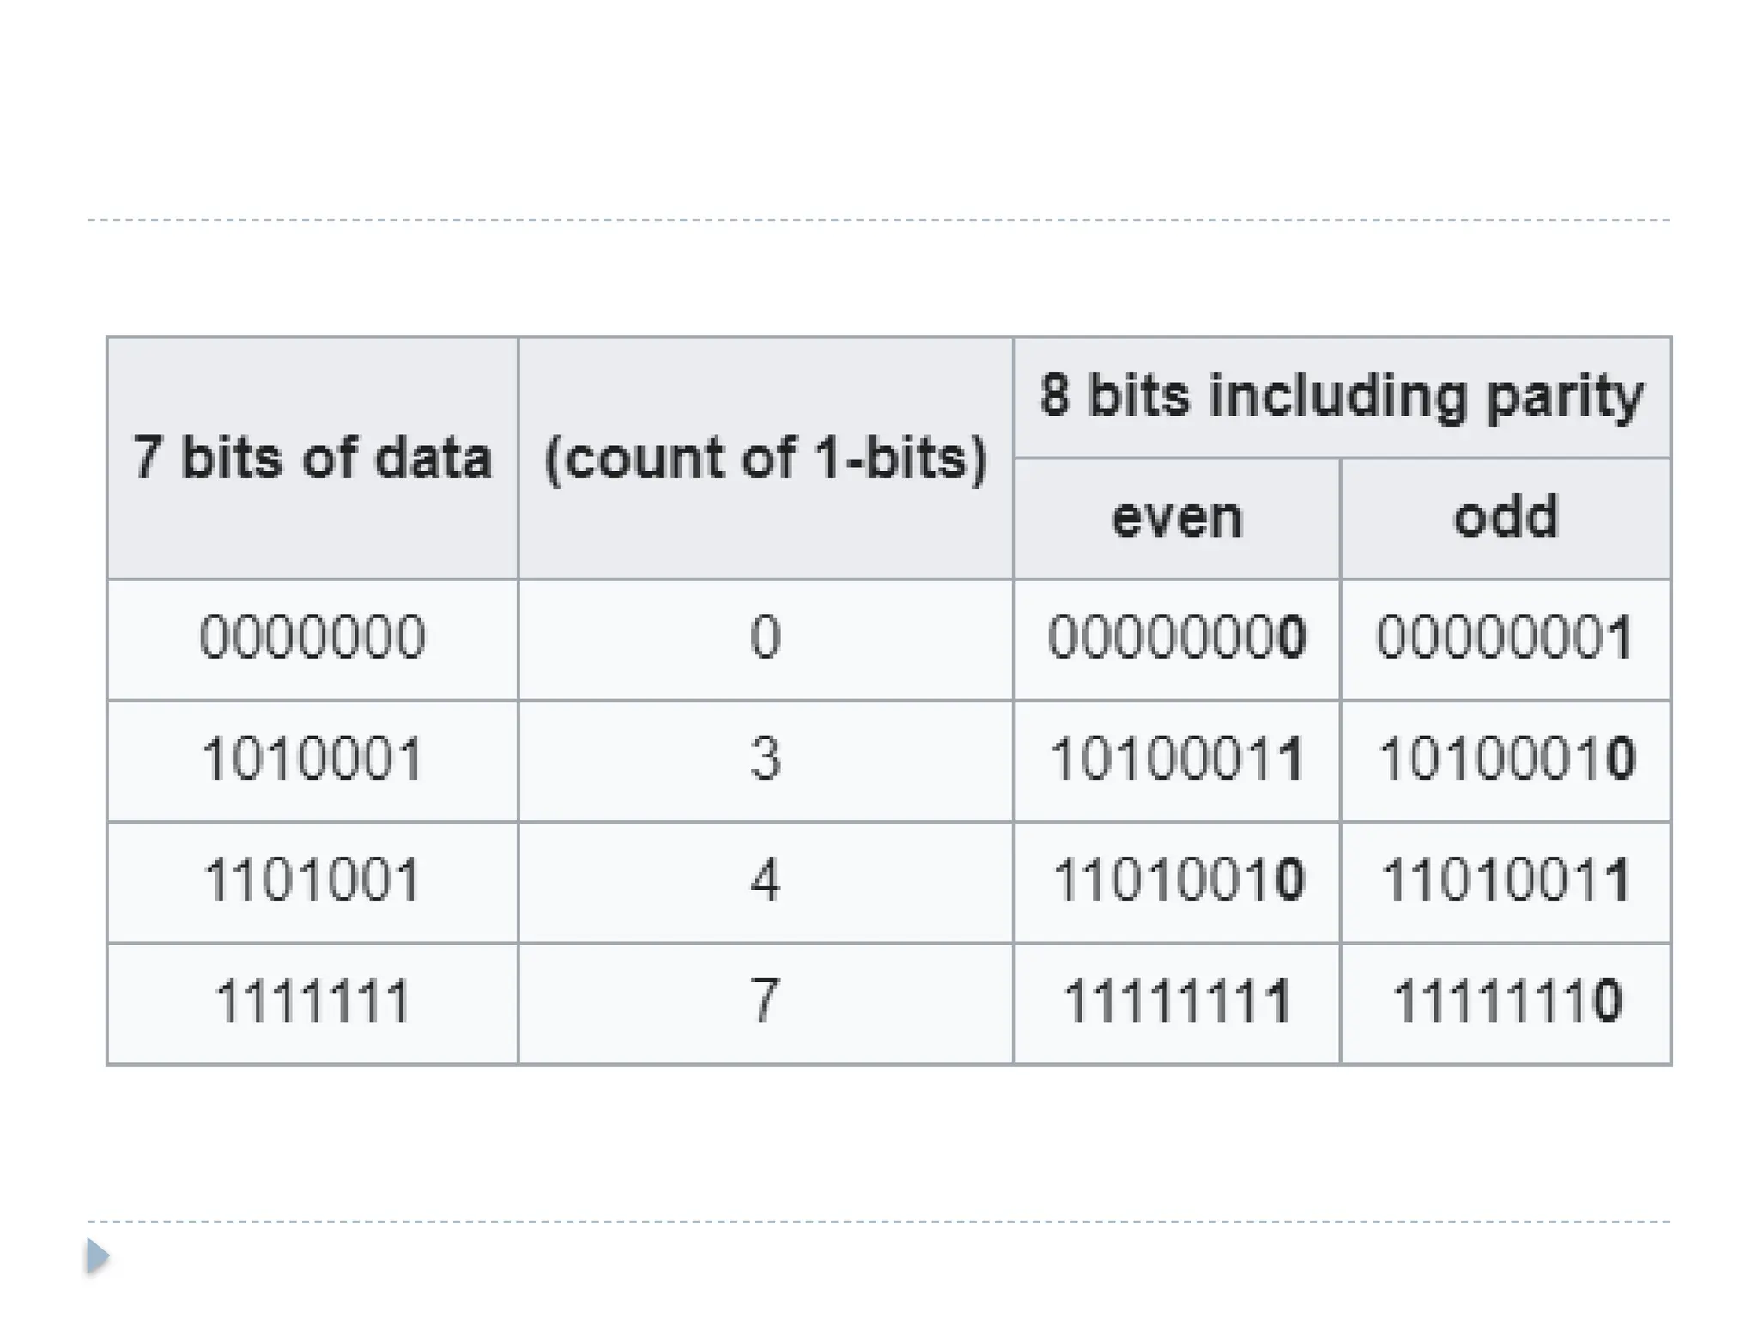This screenshot has width=1758, height=1319.
Task: Click odd parity value 10100010
Action: pyautogui.click(x=1505, y=760)
